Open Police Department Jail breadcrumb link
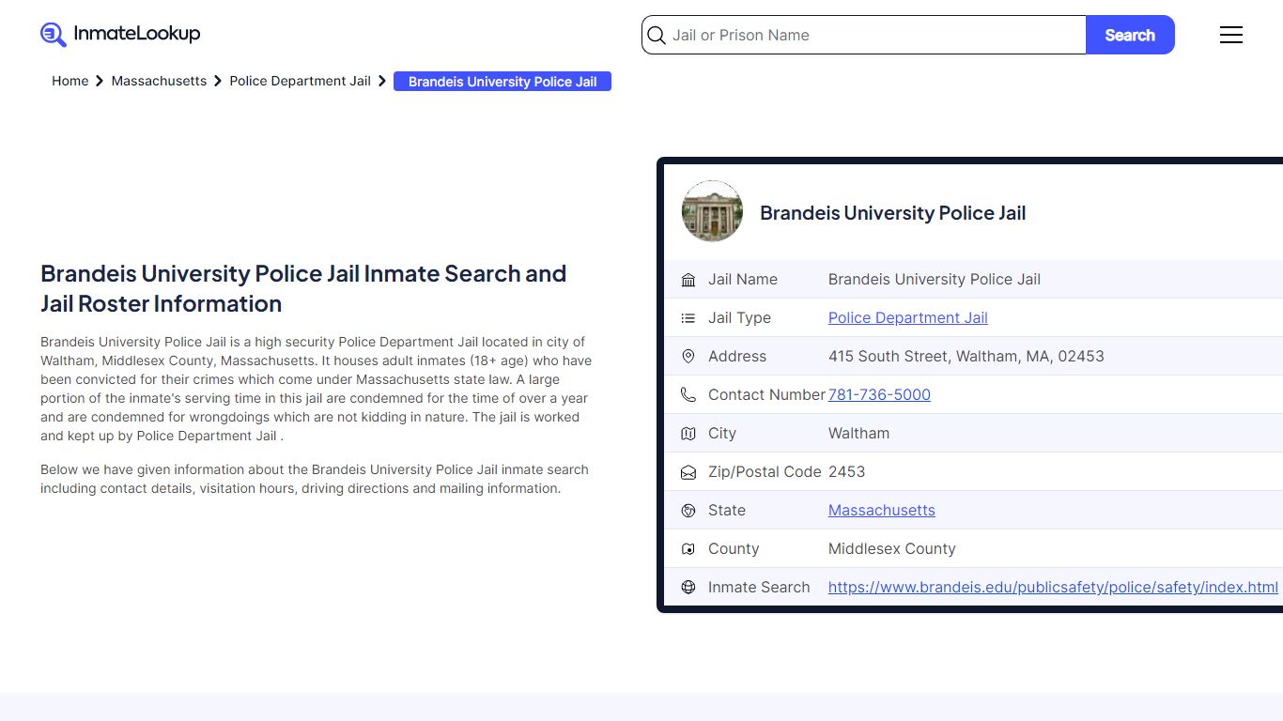The image size is (1283, 721). 300,82
